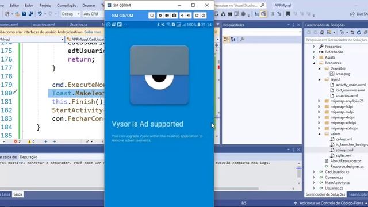Click the Open File icon in the toolbar

pos(17,14)
